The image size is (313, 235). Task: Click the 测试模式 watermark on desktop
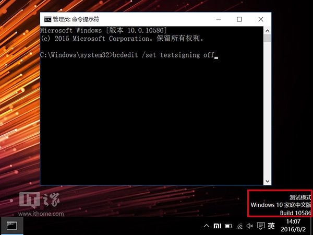click(x=300, y=197)
